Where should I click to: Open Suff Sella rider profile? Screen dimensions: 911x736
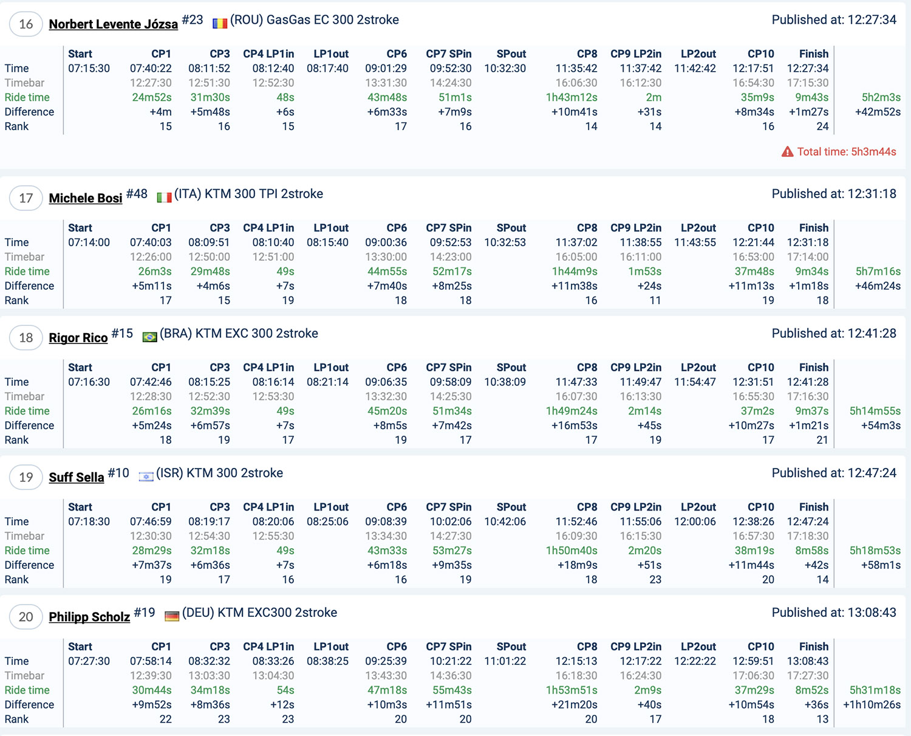(x=76, y=478)
